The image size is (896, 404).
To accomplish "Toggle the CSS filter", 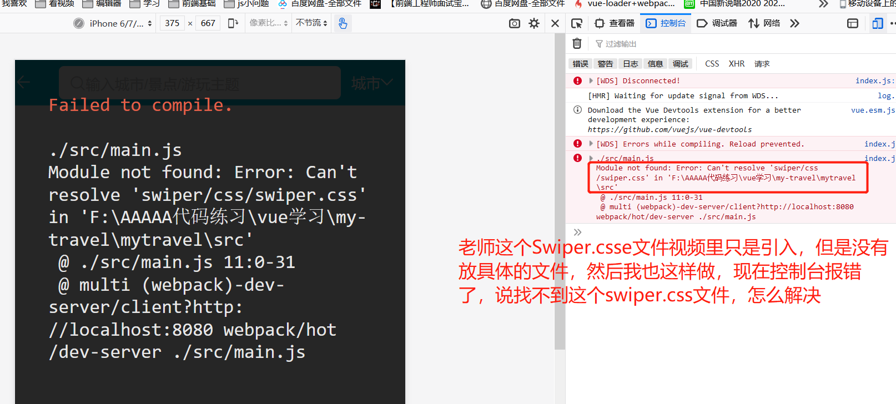I will tap(712, 64).
